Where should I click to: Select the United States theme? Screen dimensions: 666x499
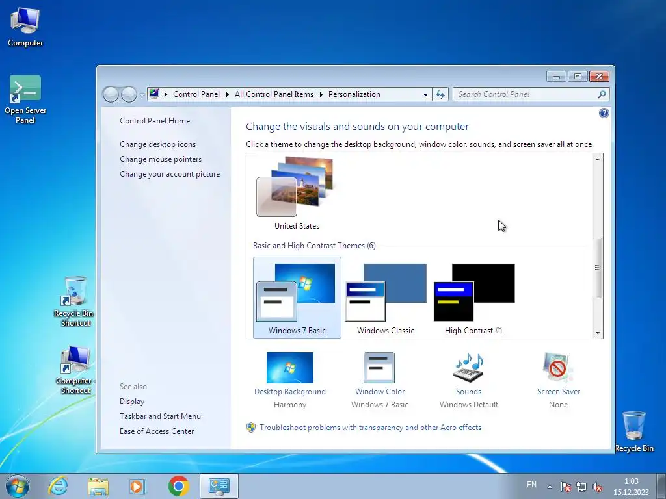pos(297,193)
